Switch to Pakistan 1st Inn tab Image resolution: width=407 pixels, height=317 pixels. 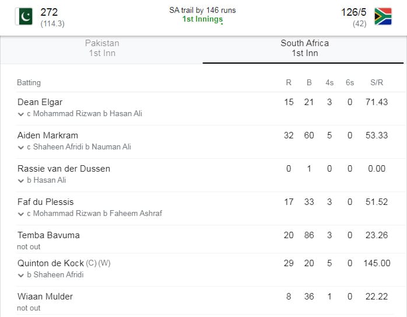pyautogui.click(x=102, y=48)
